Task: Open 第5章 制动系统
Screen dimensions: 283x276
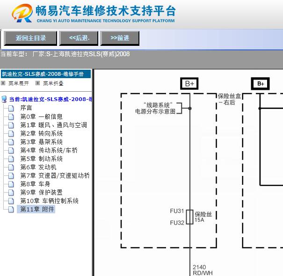Action: [x=41, y=159]
